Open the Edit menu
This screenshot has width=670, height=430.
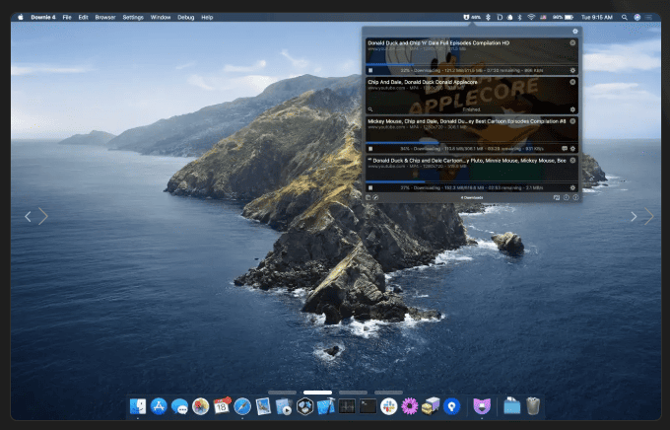coord(83,17)
